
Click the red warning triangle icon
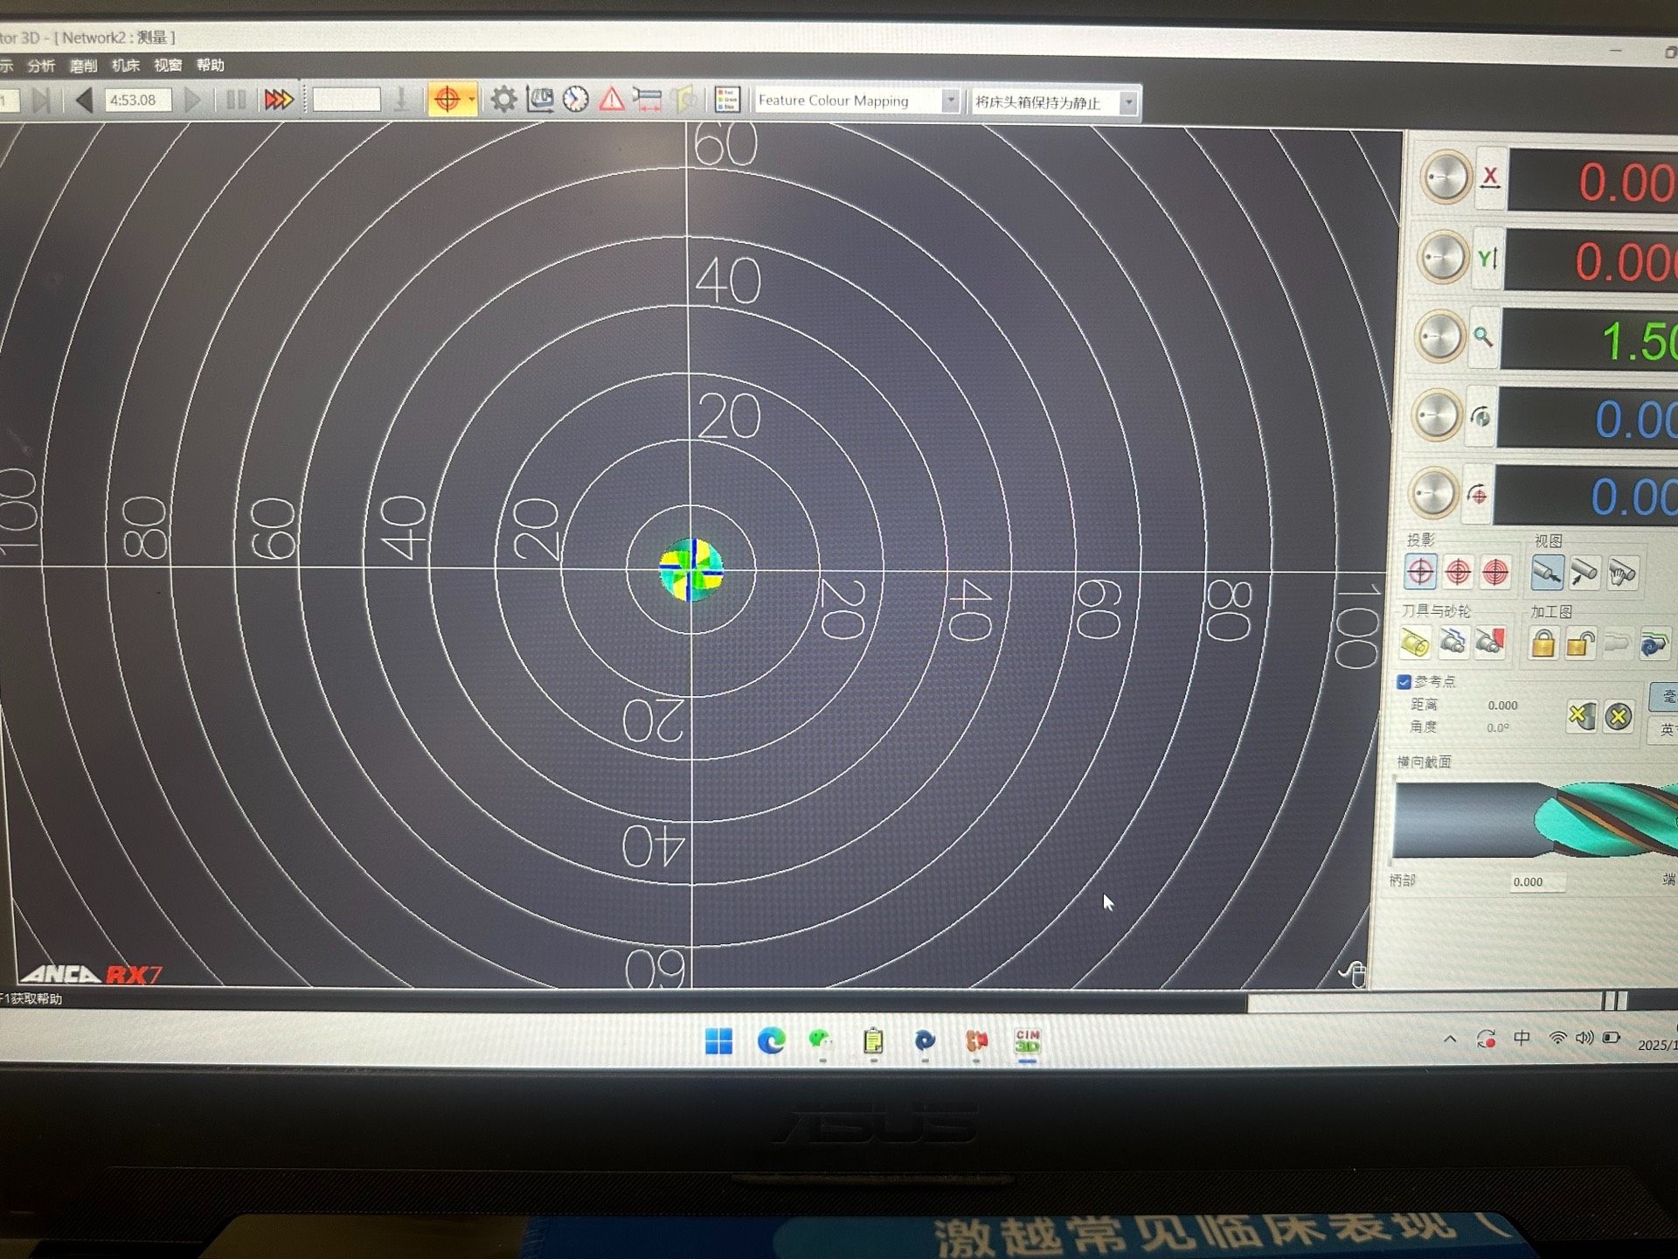click(612, 100)
